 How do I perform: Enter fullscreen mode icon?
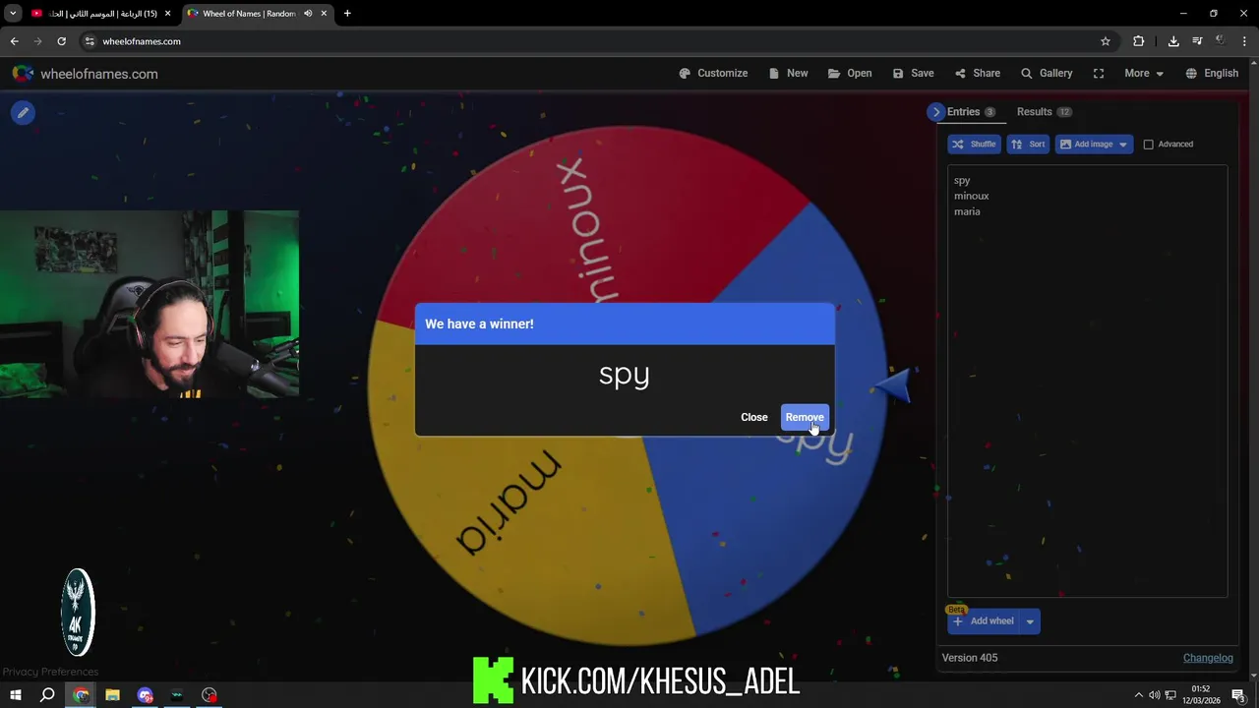pos(1099,73)
